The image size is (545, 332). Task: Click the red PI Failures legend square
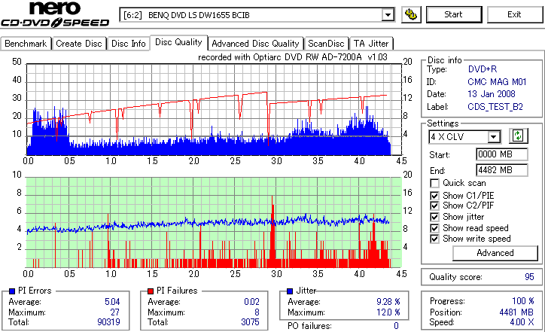click(x=151, y=291)
